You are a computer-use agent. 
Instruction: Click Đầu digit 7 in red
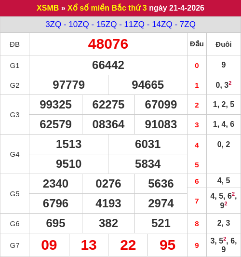pos(197,201)
